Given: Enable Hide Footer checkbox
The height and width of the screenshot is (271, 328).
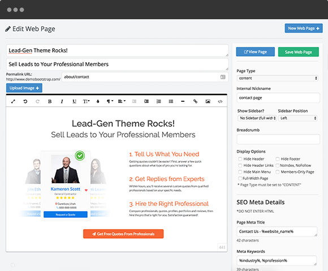Looking at the screenshot, I should [277, 159].
